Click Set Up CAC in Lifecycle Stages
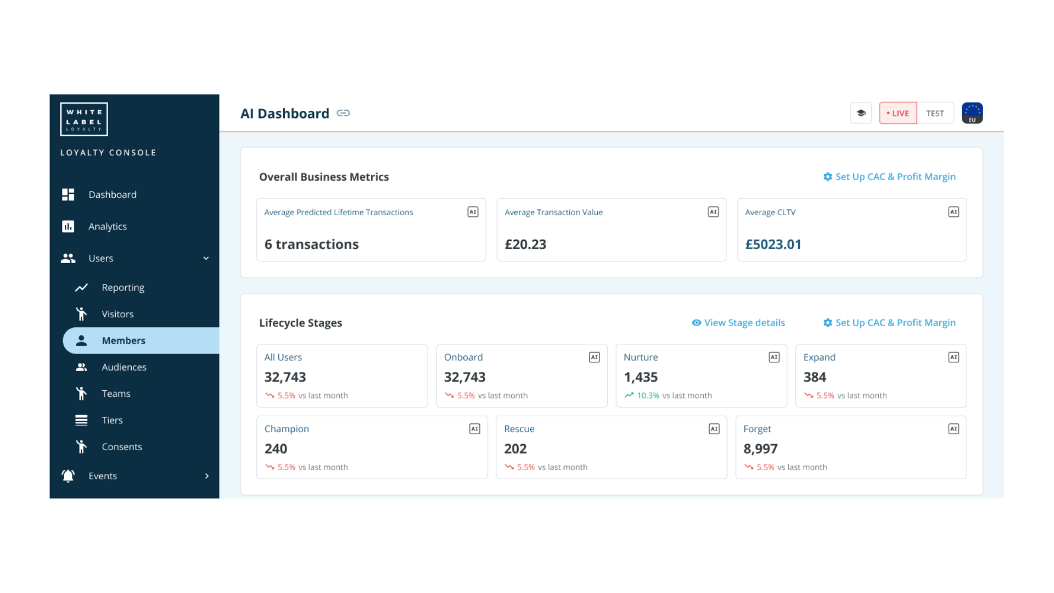The image size is (1054, 593). point(889,323)
